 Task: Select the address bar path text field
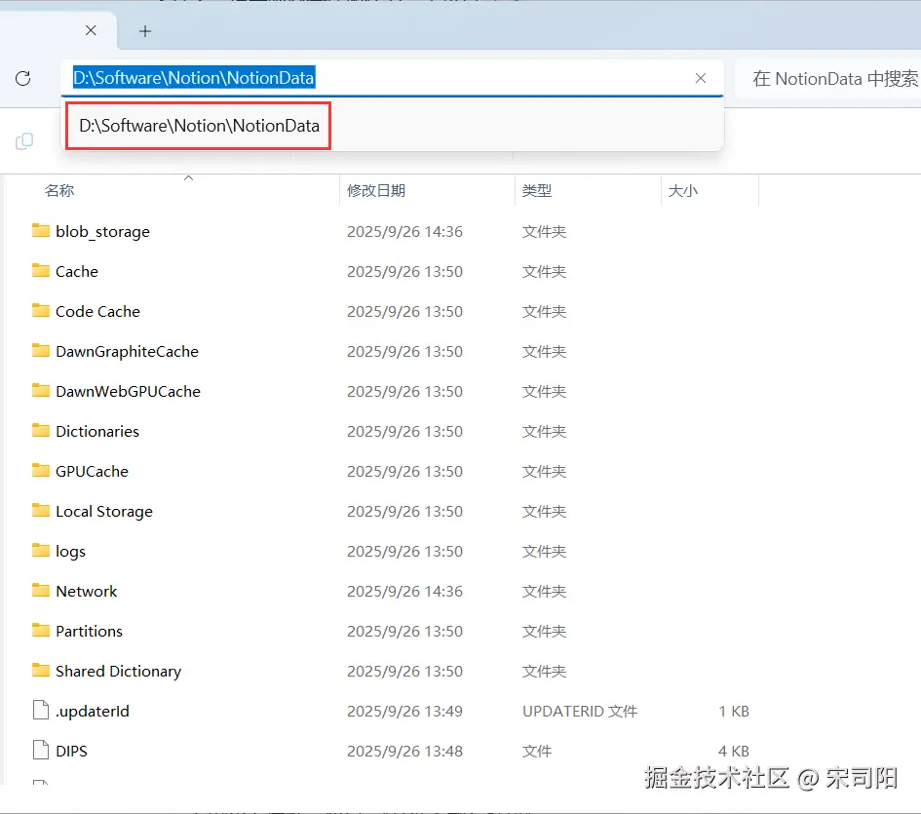(391, 78)
